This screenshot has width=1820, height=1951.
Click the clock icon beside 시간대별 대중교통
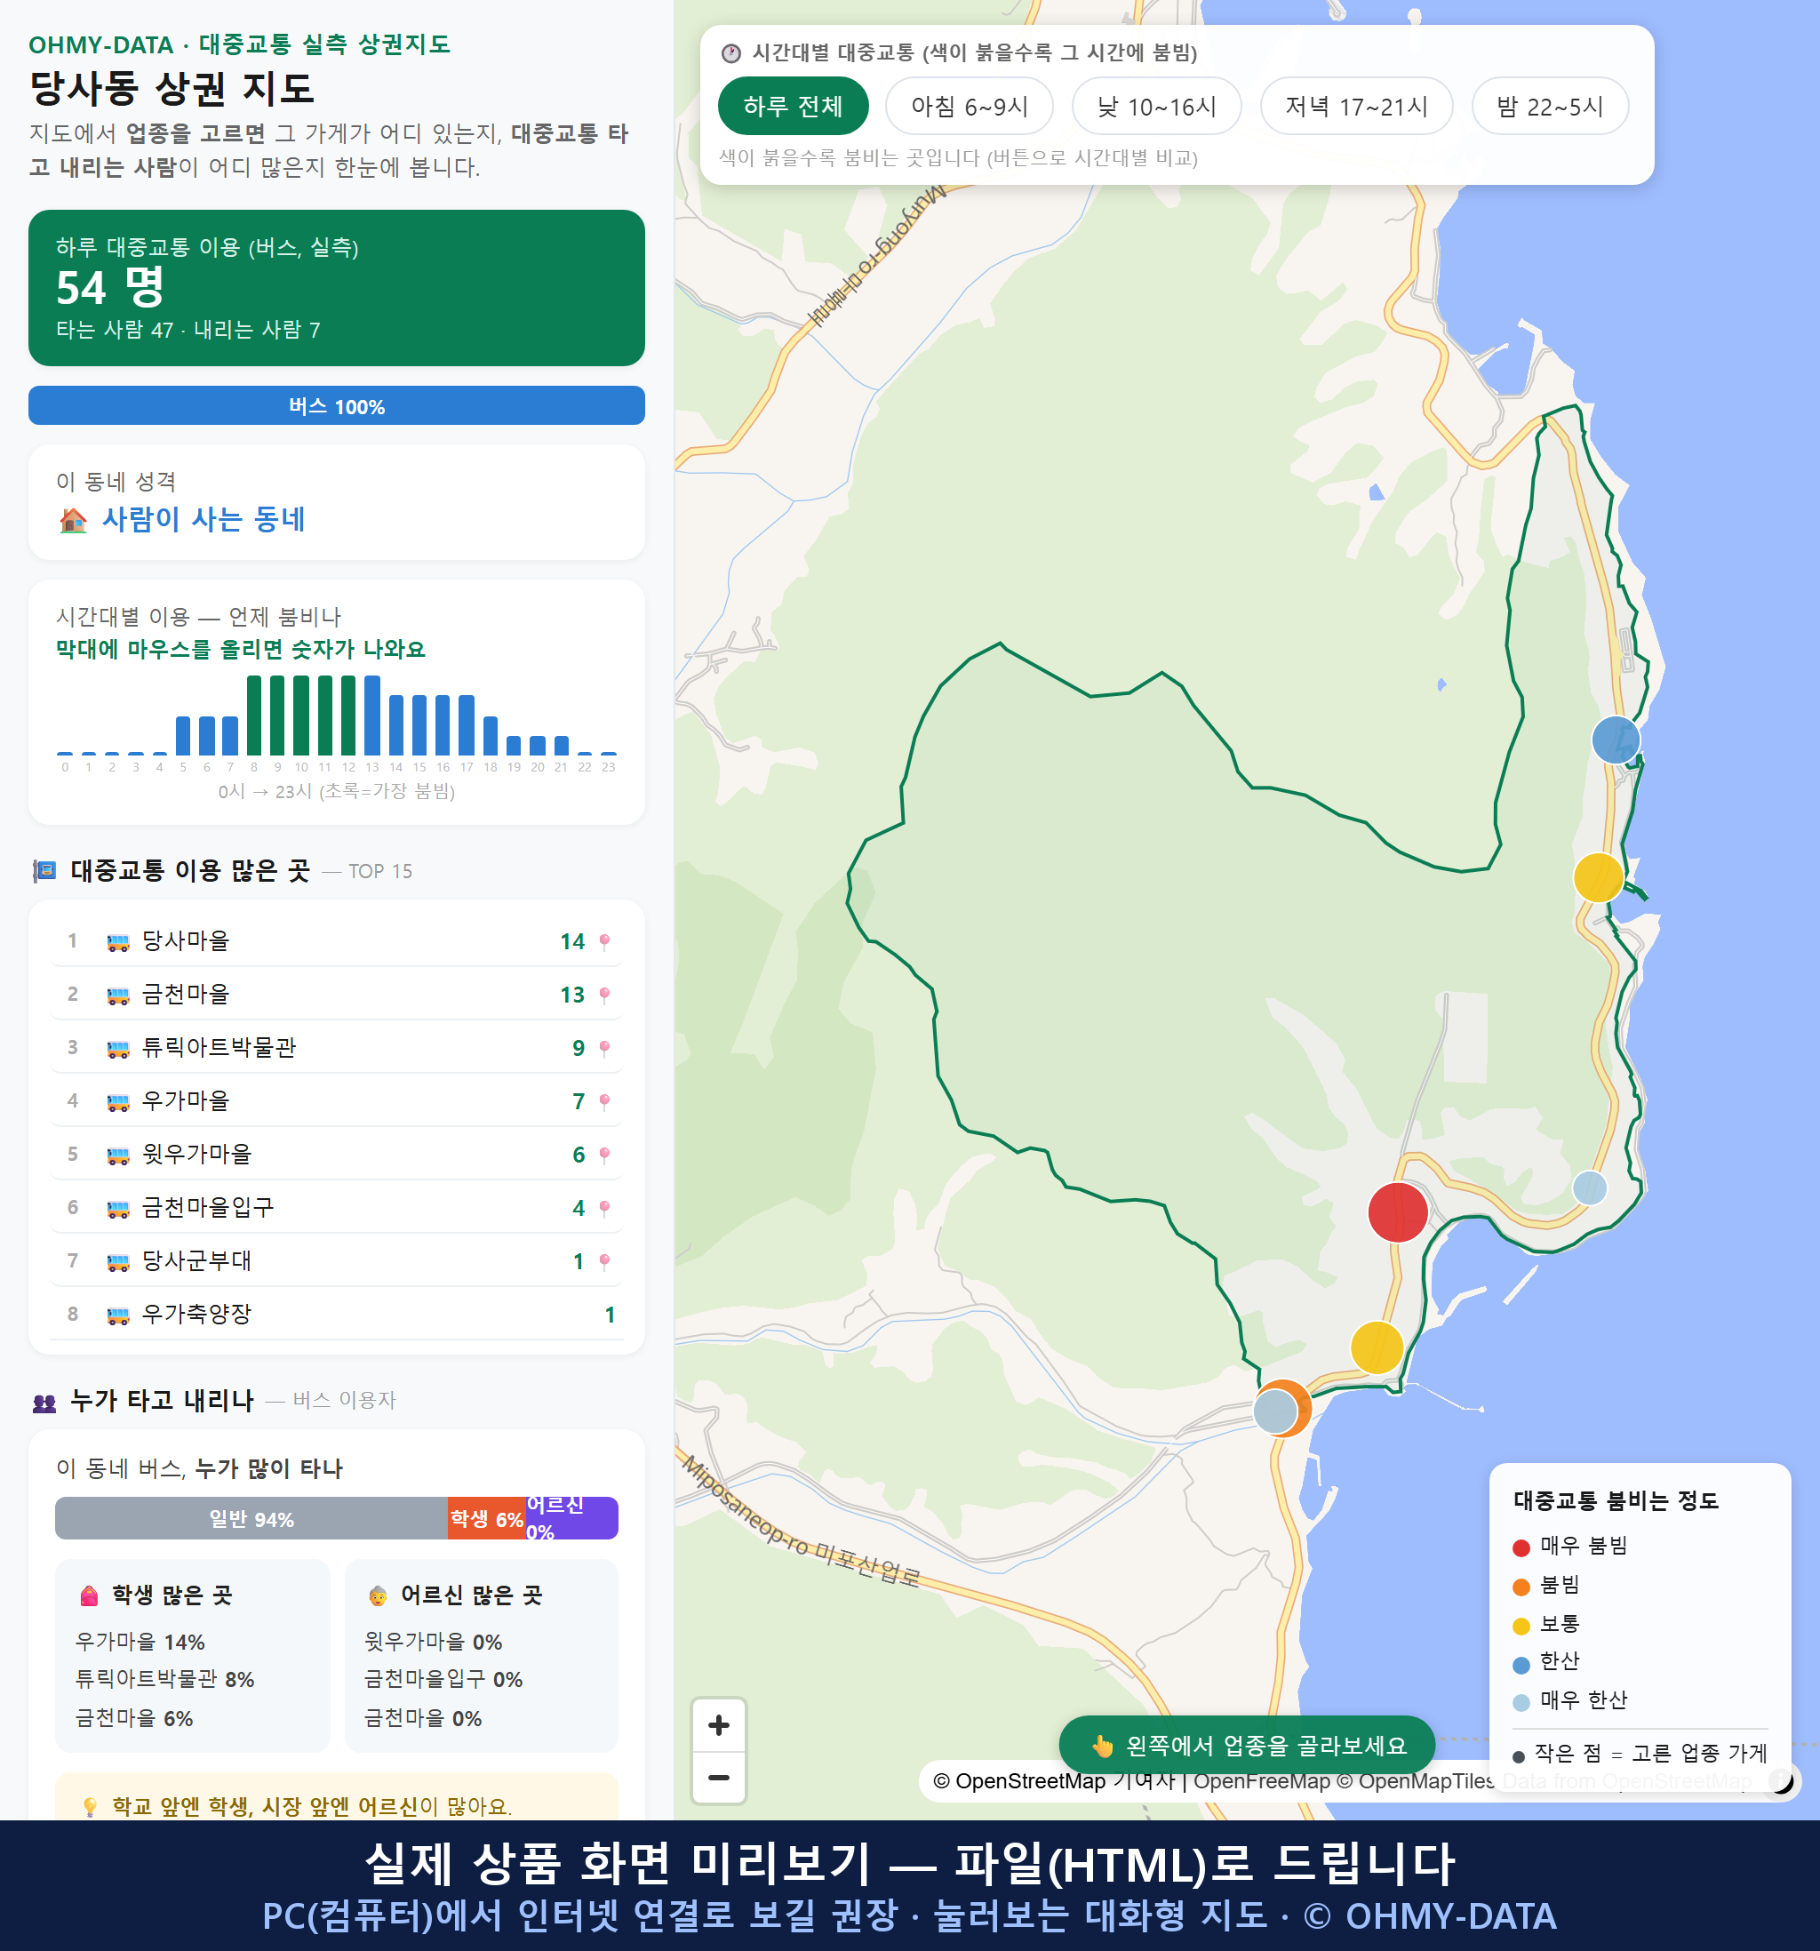(x=731, y=53)
